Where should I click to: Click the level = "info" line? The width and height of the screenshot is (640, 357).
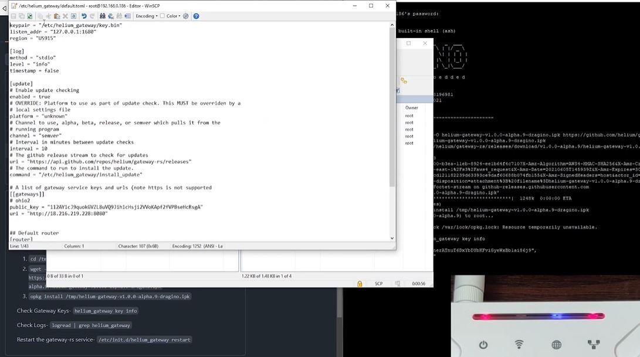(x=30, y=64)
